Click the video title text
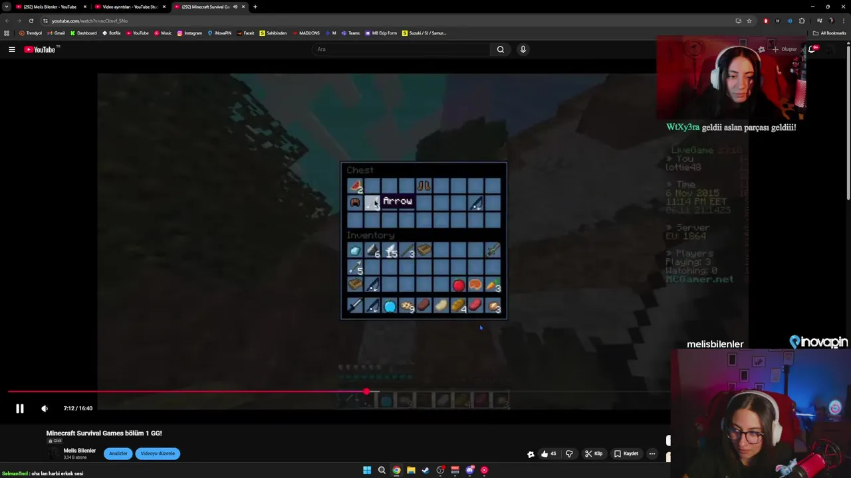The height and width of the screenshot is (478, 851). [104, 433]
